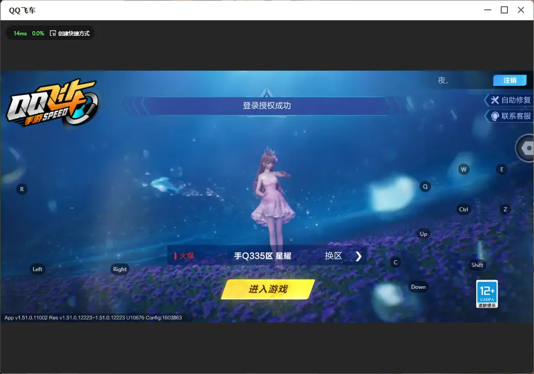The height and width of the screenshot is (374, 534).
Task: Click the 创建快捷方式 shortcut button
Action: (70, 33)
